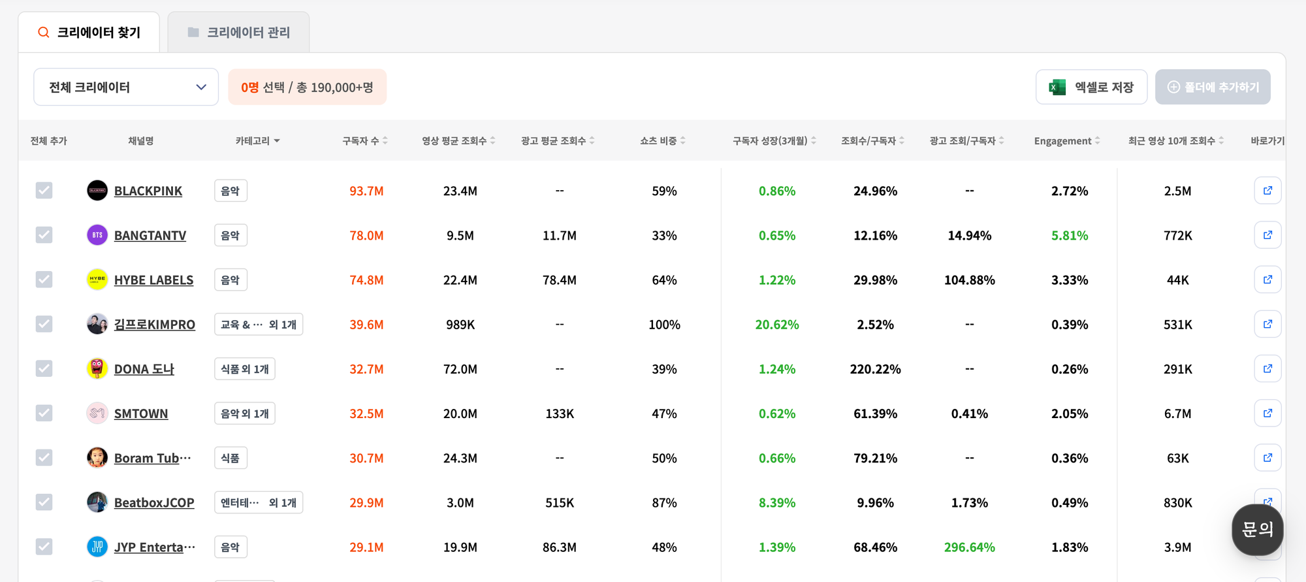Open BANGTANTV channel external link icon
The width and height of the screenshot is (1306, 582).
pos(1267,235)
